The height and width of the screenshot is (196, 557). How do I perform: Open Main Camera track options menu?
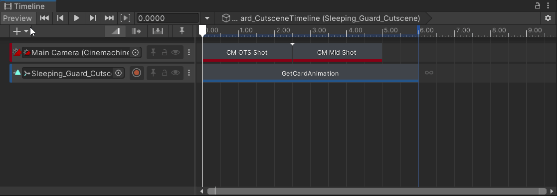click(x=189, y=52)
